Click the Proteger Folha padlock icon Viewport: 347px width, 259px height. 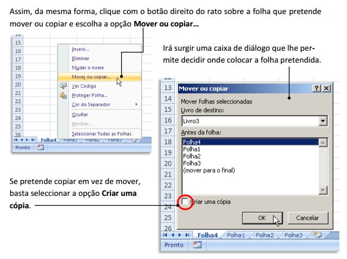pos(64,96)
